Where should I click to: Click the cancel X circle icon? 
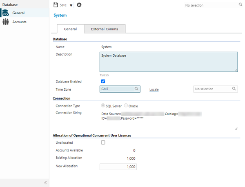coord(79,5)
